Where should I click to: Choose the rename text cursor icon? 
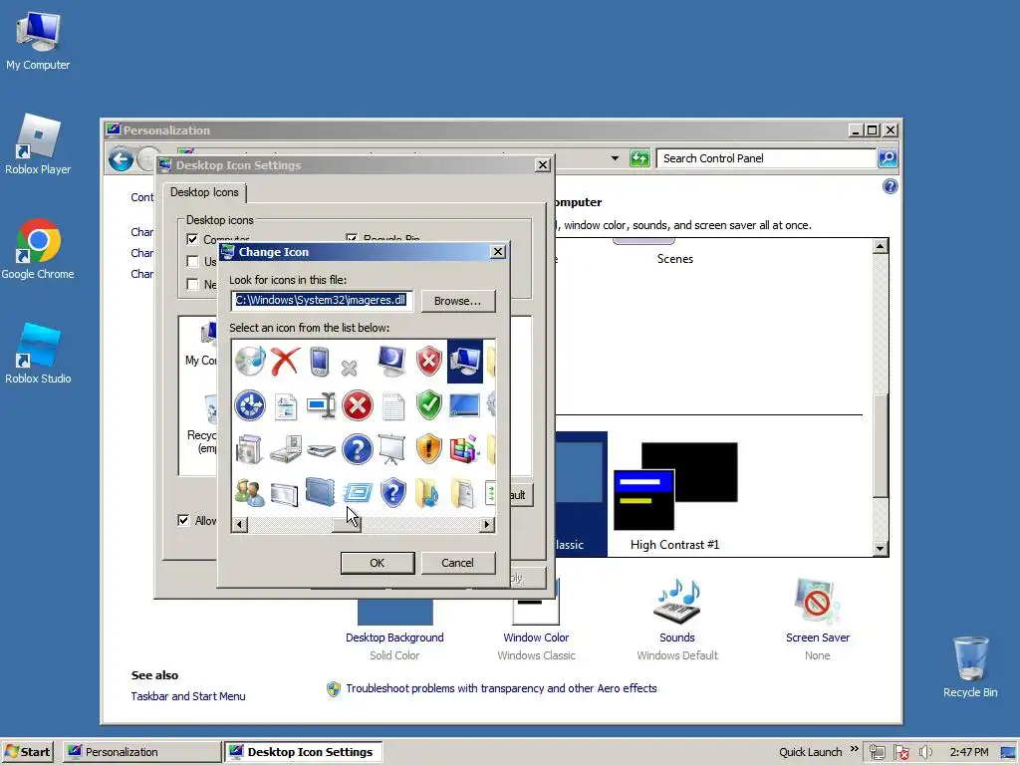pyautogui.click(x=321, y=405)
